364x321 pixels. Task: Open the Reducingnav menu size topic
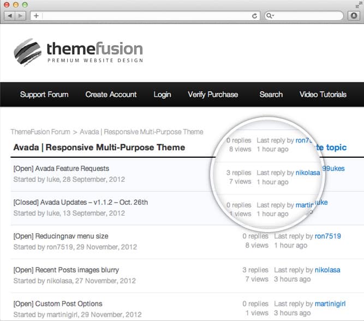[x=61, y=236]
